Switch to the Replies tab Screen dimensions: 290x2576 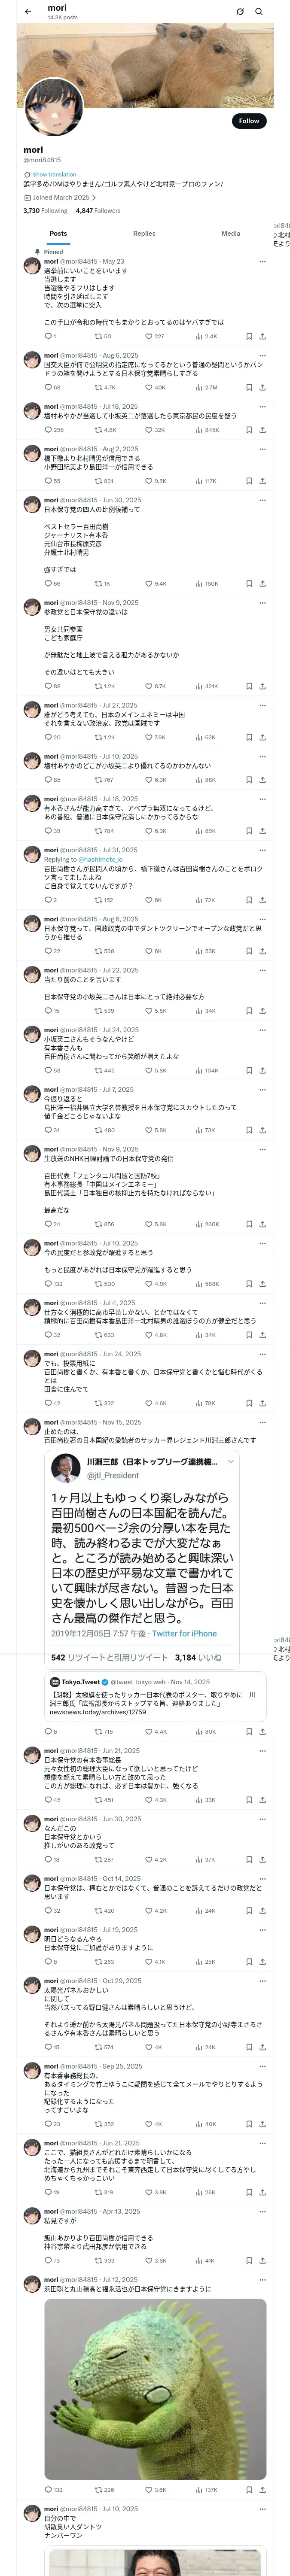(144, 233)
